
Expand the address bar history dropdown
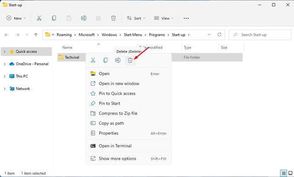click(209, 34)
